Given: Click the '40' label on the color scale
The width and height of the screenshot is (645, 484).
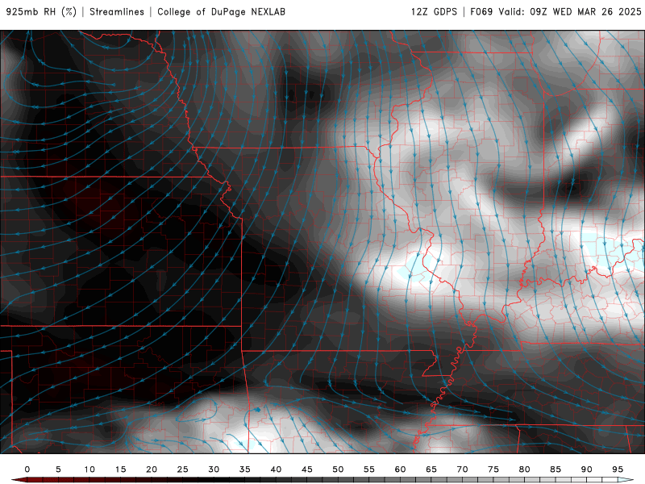Looking at the screenshot, I should [276, 469].
